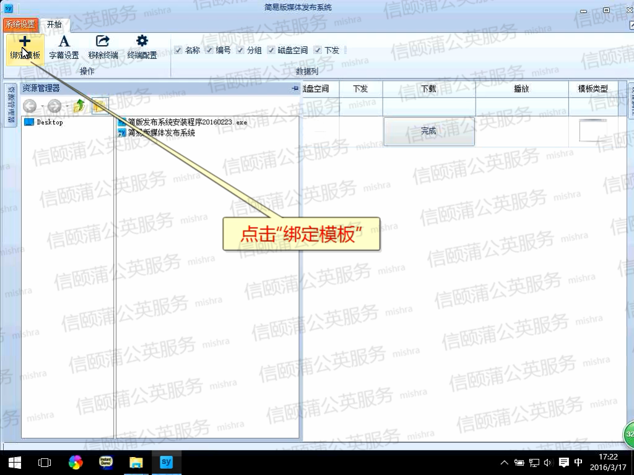634x475 pixels.
Task: Uncheck the 名称 column checkbox
Action: 178,51
